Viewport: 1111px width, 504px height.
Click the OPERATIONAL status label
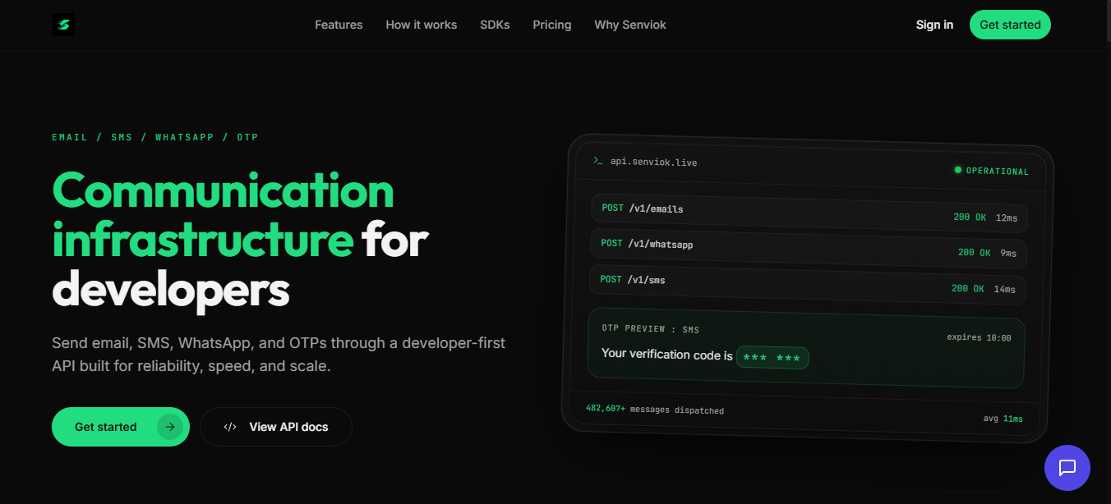(998, 172)
